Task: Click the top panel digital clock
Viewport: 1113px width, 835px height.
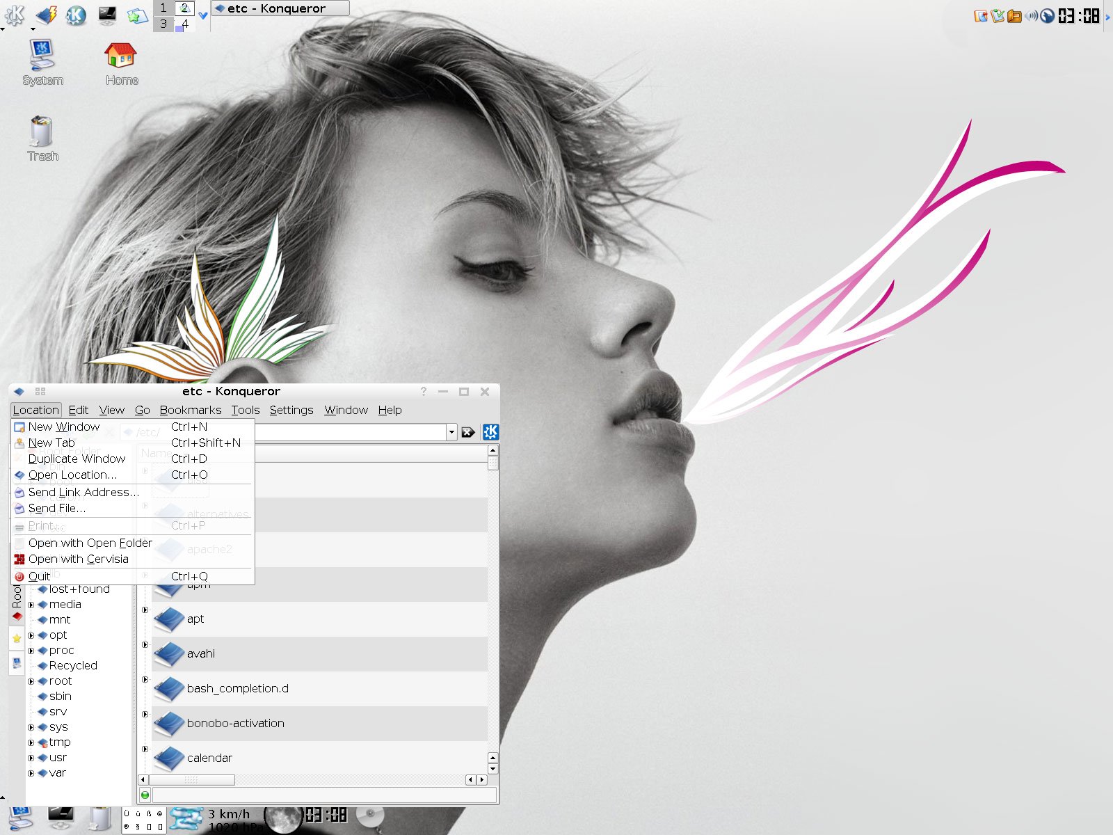Action: click(1079, 15)
